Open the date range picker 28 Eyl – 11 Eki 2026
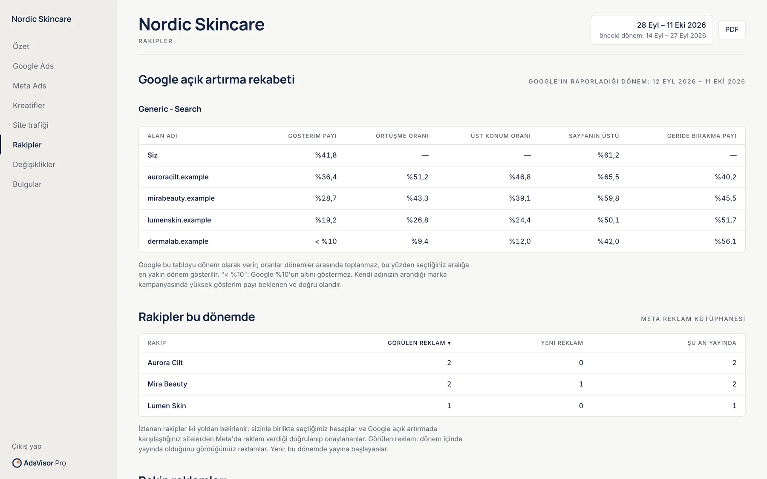This screenshot has width=767, height=479. pyautogui.click(x=652, y=30)
